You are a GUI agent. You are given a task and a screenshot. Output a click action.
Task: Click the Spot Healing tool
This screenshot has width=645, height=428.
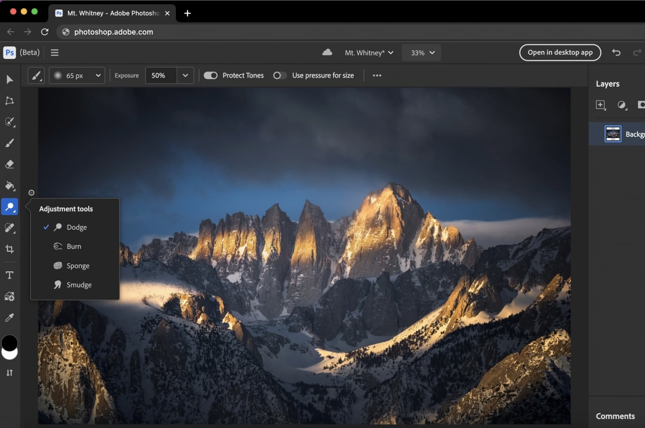(10, 228)
